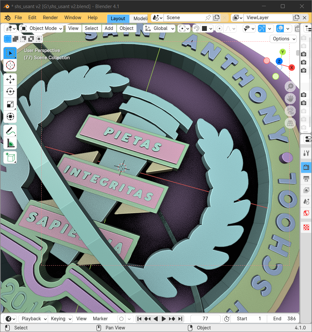The height and width of the screenshot is (332, 312).
Task: Open the Output properties tab
Action: pyautogui.click(x=306, y=179)
